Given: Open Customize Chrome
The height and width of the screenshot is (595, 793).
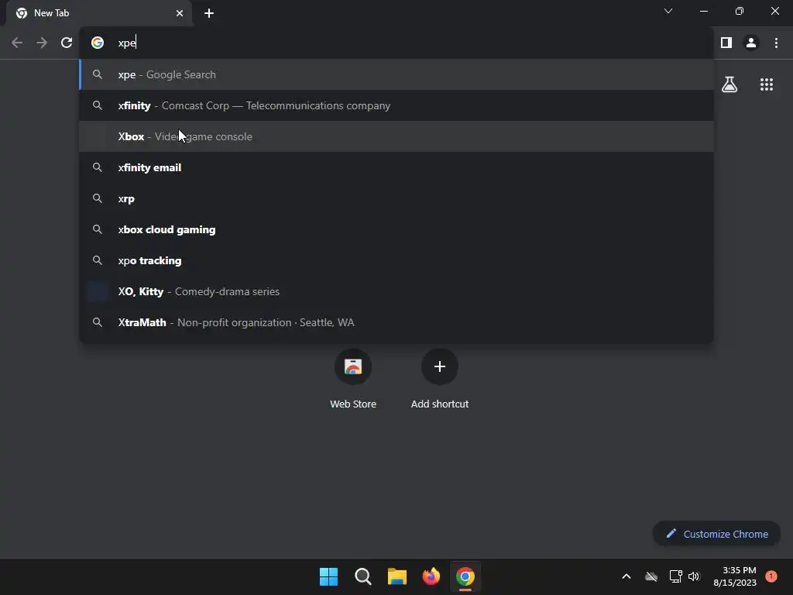Looking at the screenshot, I should pos(716,534).
